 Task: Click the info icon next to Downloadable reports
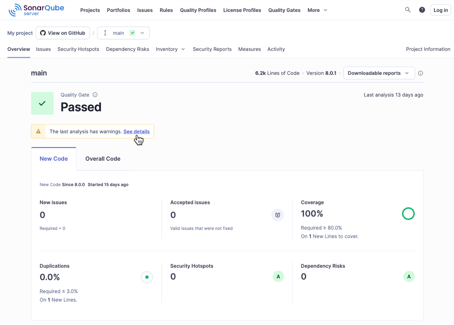pyautogui.click(x=420, y=73)
